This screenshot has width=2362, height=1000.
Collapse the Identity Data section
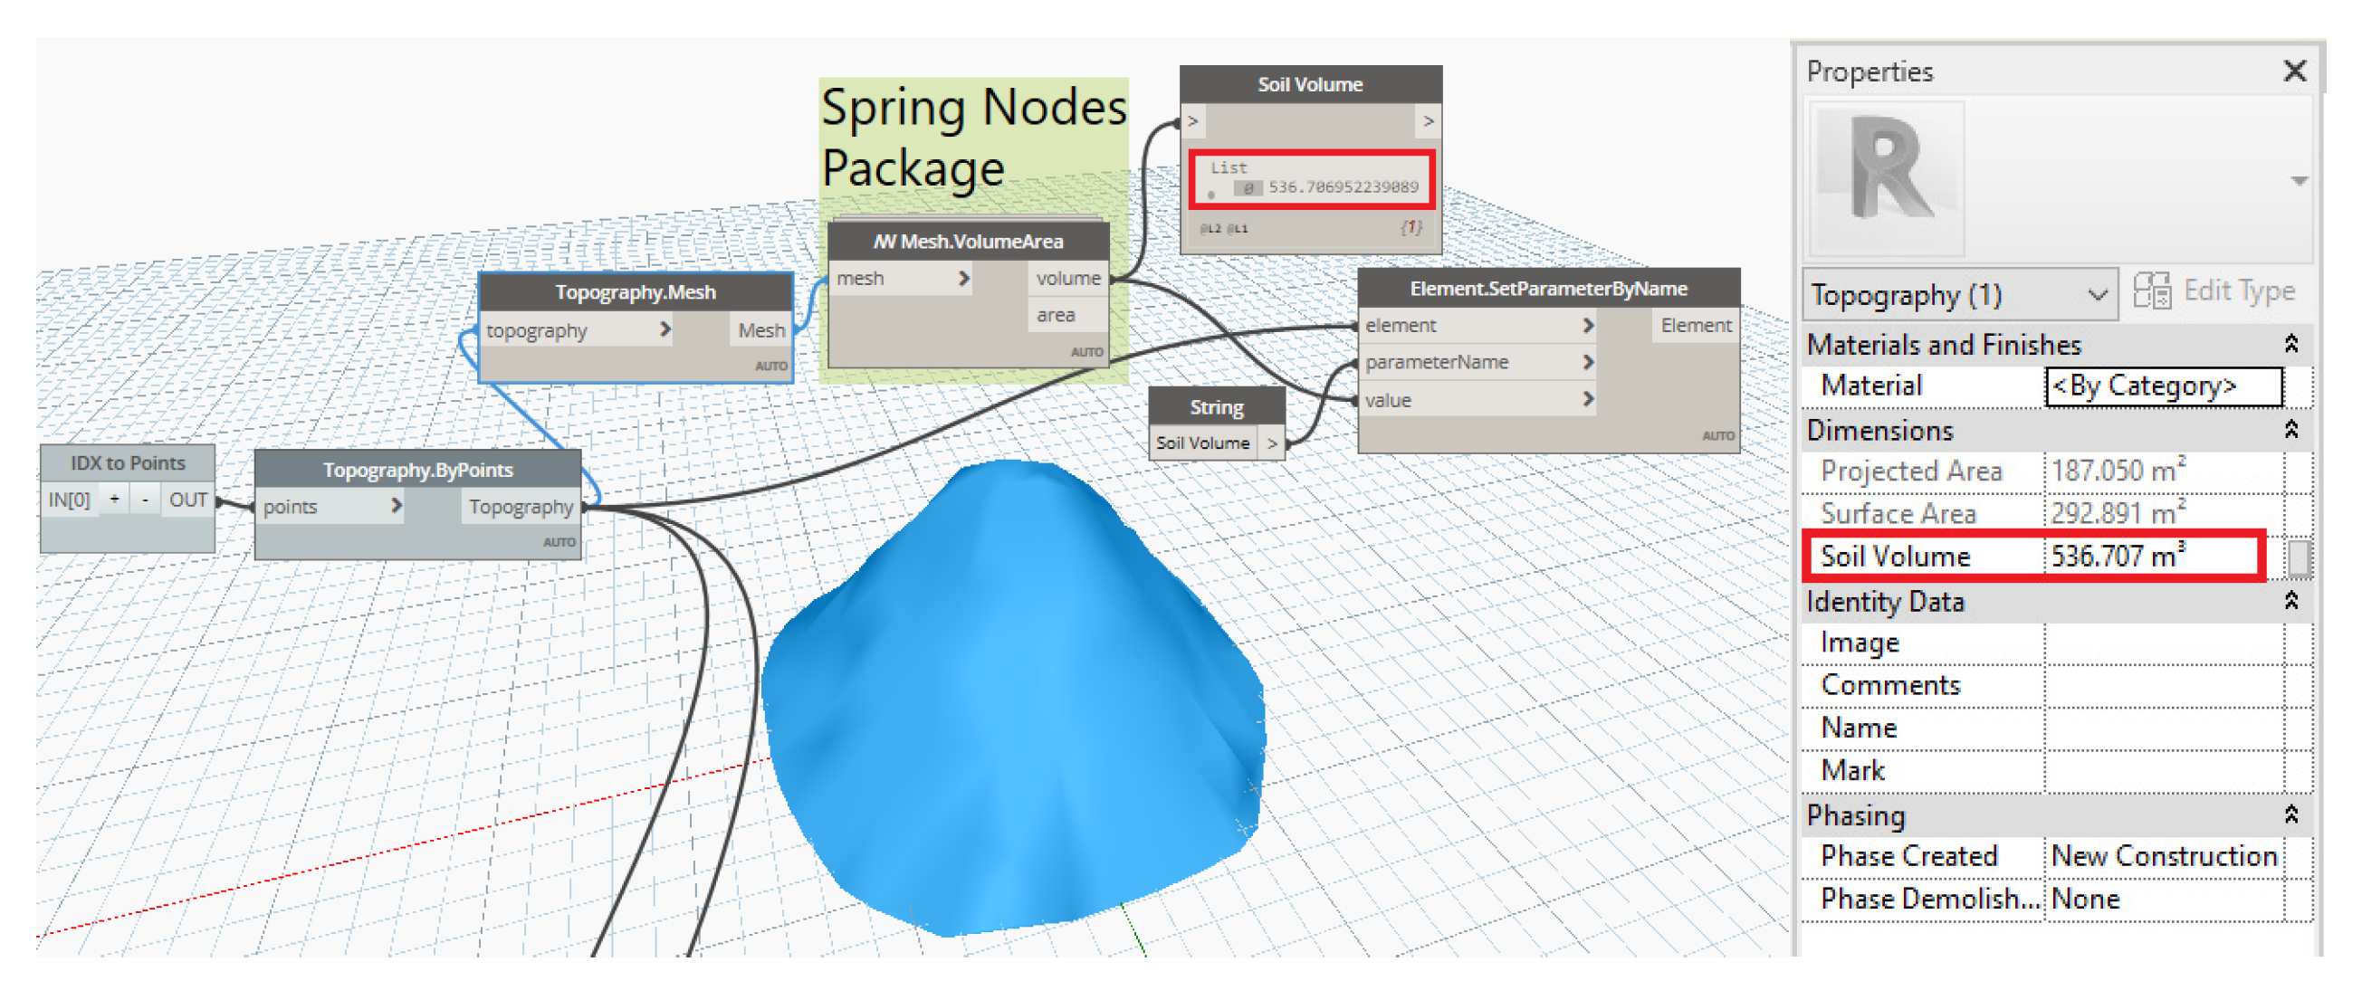click(x=2290, y=600)
